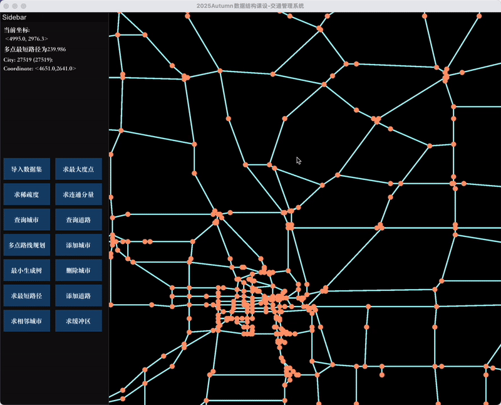501x405 pixels.
Task: Compute sparsity with the 求稀疏度 button
Action: pyautogui.click(x=27, y=194)
